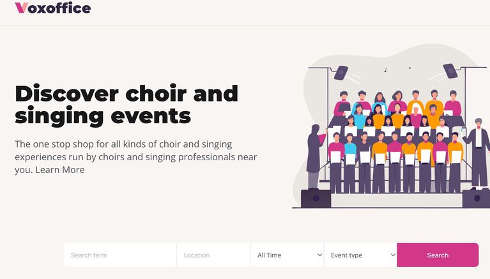Click the speaker at bottom right of stage

click(x=475, y=198)
